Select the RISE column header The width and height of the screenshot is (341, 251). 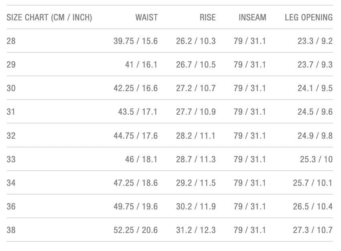(207, 18)
